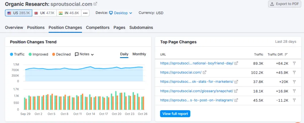Click filter icon for sproutsocial.com homepage row
The width and height of the screenshot is (304, 123).
click(x=294, y=72)
